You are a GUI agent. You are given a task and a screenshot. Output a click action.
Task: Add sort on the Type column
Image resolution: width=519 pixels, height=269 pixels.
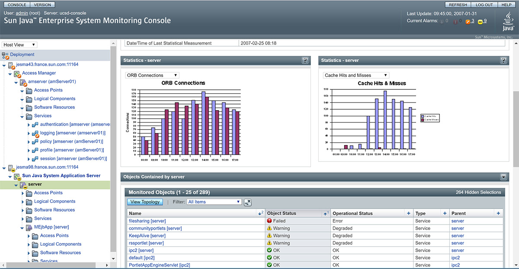pyautogui.click(x=445, y=213)
